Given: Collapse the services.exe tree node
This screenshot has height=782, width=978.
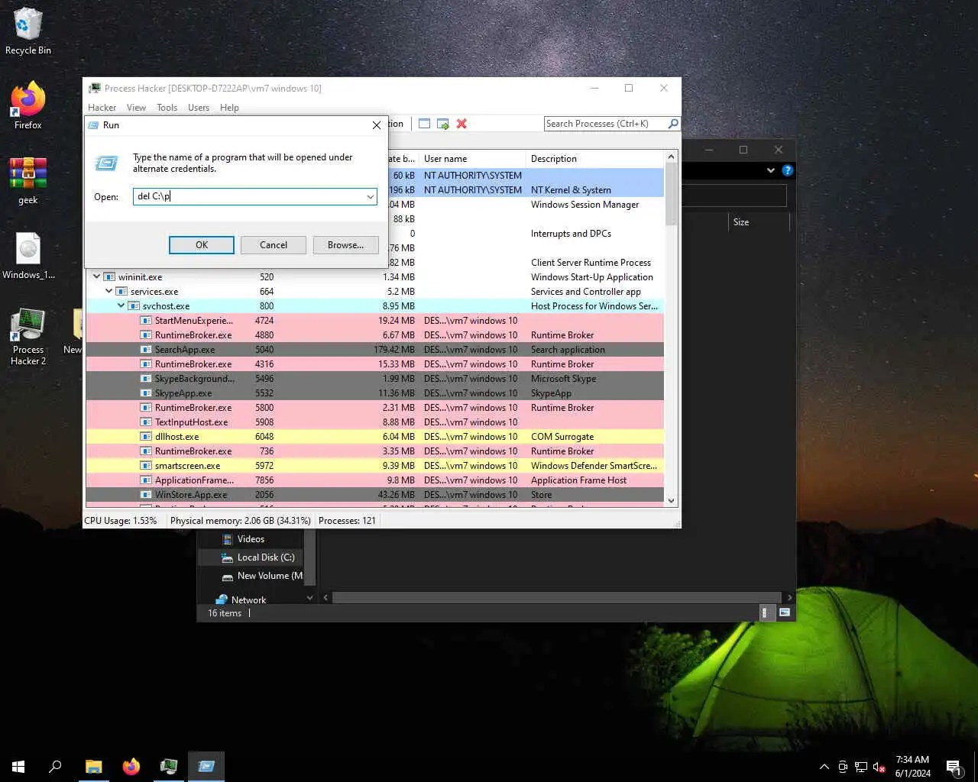Looking at the screenshot, I should pyautogui.click(x=108, y=291).
